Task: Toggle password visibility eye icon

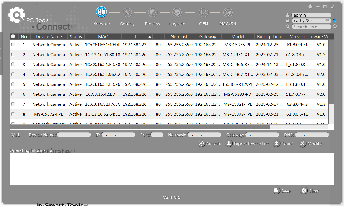Action: pyautogui.click(x=327, y=20)
